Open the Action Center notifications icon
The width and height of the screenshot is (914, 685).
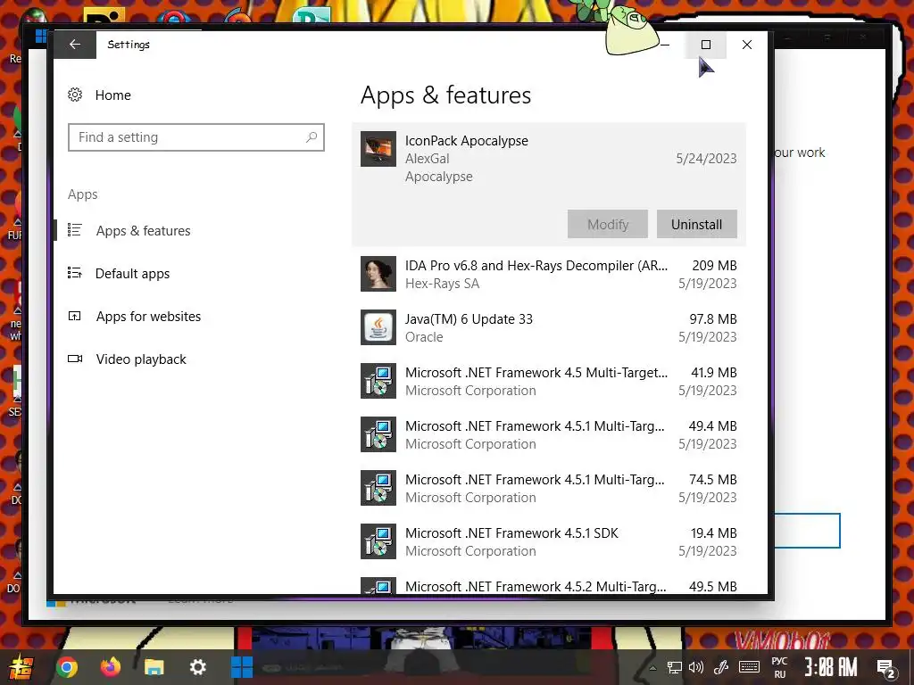click(x=886, y=668)
